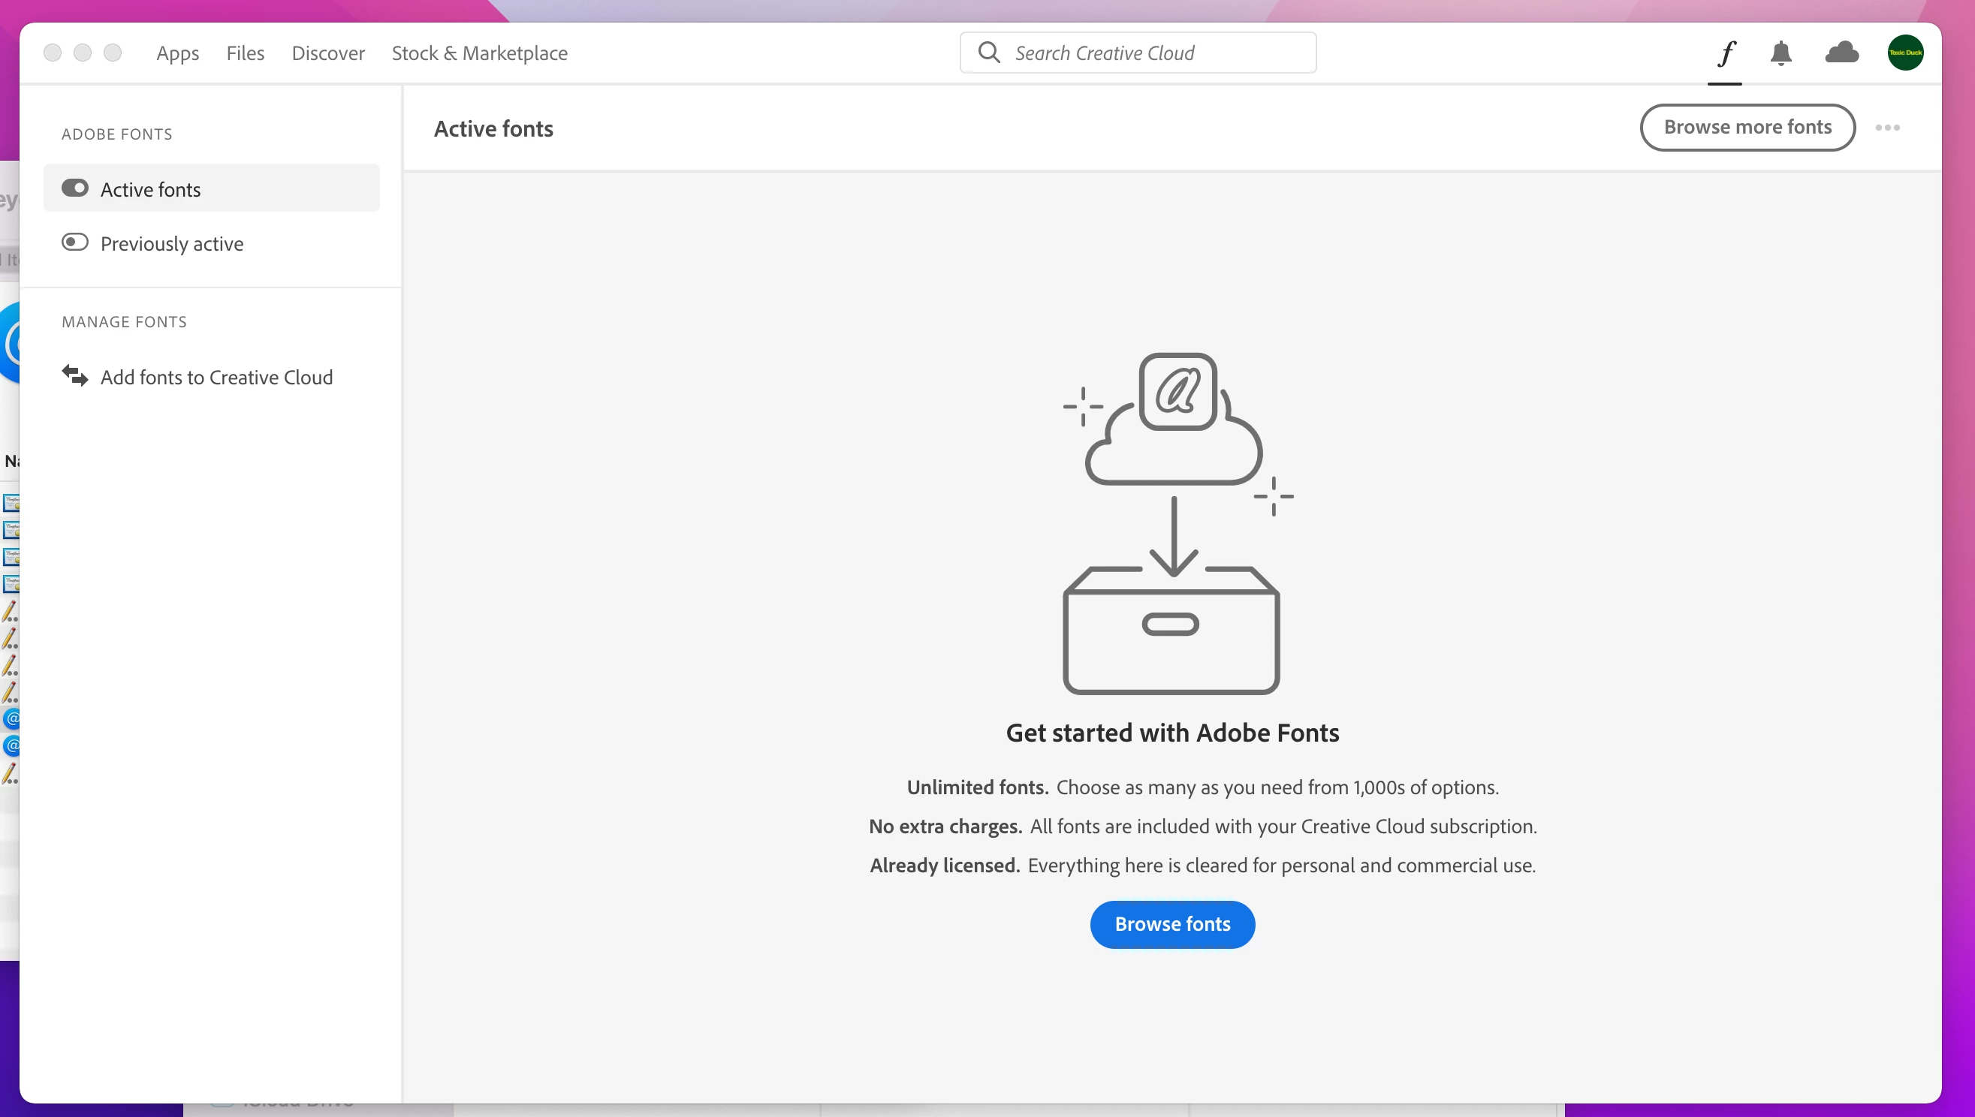Viewport: 1975px width, 1117px height.
Task: Select Add fonts to Creative Cloud
Action: (x=216, y=377)
